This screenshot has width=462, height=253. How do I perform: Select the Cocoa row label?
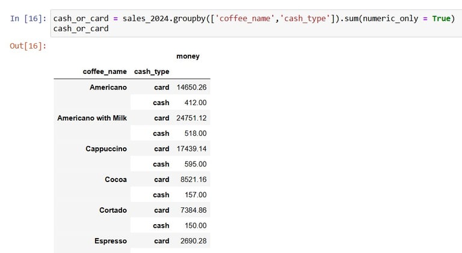point(115,180)
